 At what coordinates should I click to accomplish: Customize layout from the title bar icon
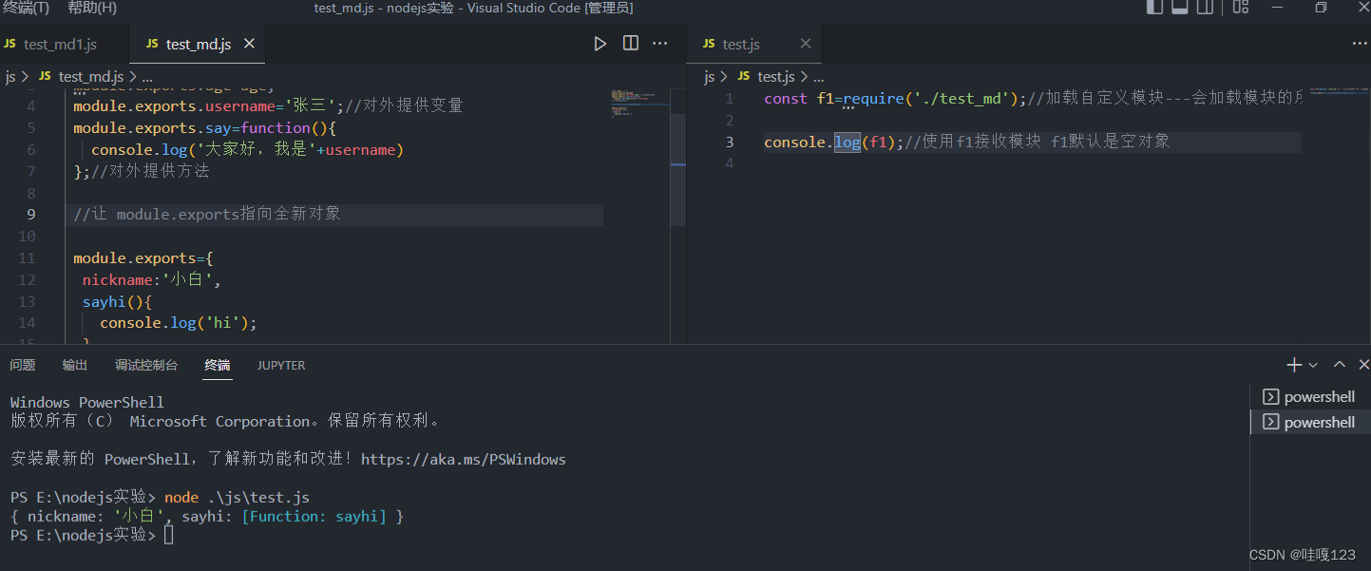(1240, 8)
